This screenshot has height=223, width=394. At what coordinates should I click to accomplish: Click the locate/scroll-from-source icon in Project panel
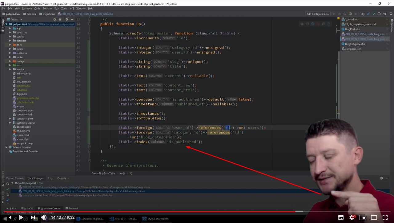tap(55, 19)
